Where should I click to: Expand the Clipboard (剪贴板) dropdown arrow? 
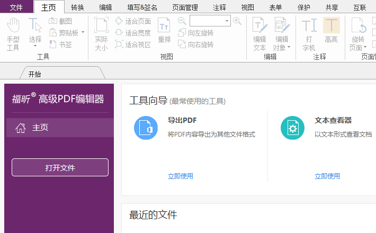click(83, 32)
